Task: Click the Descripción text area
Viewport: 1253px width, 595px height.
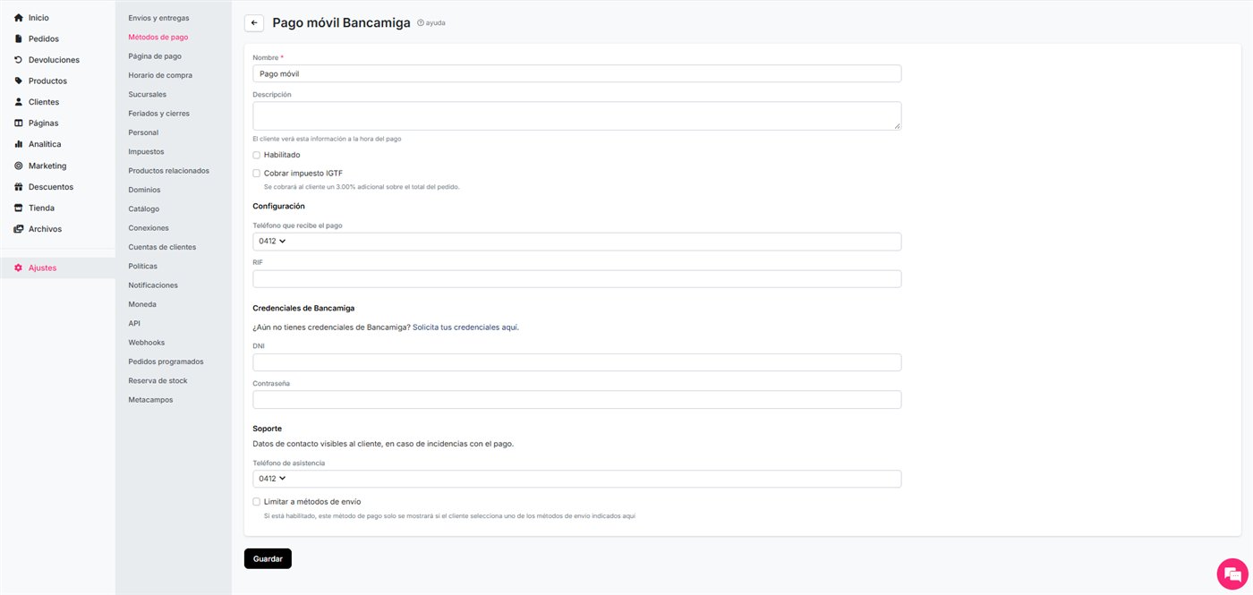Action: tap(577, 115)
